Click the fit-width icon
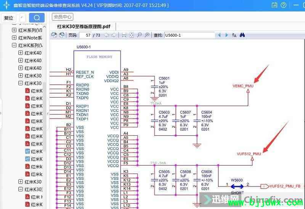This screenshot has height=209, width=305. [124, 35]
